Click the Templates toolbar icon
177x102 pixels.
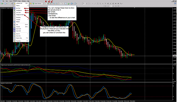[75, 3]
